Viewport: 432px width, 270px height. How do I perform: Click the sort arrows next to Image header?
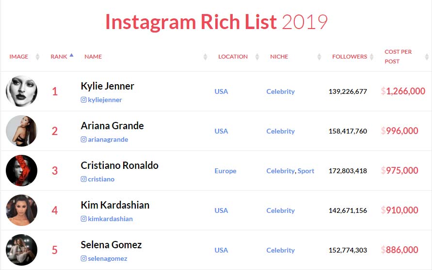coord(38,57)
